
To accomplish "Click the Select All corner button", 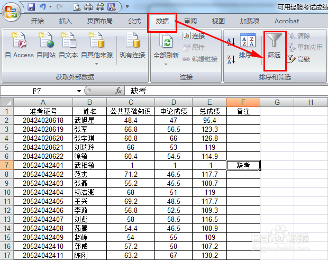I will 7,102.
